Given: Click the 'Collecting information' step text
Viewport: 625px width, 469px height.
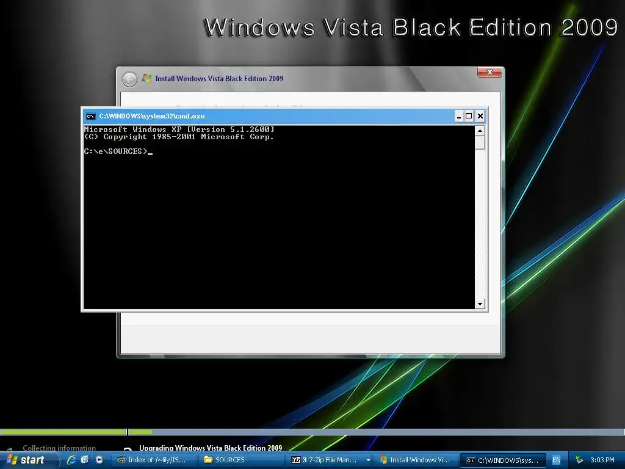Looking at the screenshot, I should pyautogui.click(x=59, y=448).
